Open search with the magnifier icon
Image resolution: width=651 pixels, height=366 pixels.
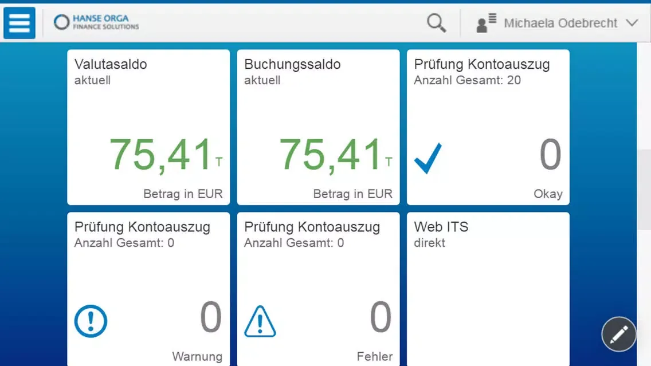click(436, 23)
